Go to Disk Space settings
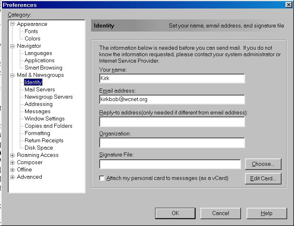Image resolution: width=294 pixels, height=226 pixels. (38, 148)
